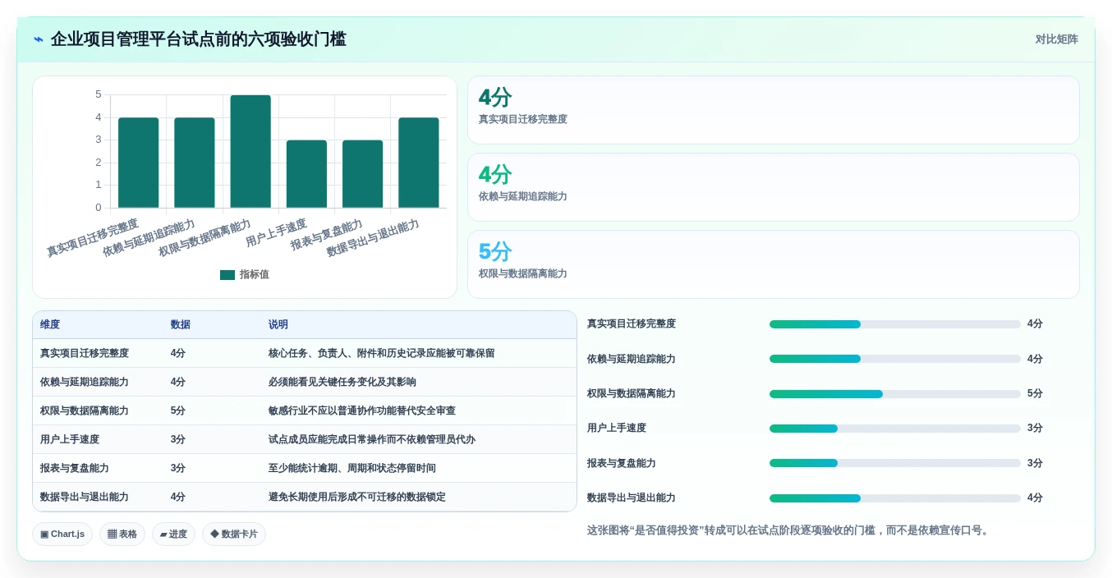This screenshot has width=1112, height=578.
Task: Click the progress bar for 真实项目迁移完整度
Action: tap(895, 324)
